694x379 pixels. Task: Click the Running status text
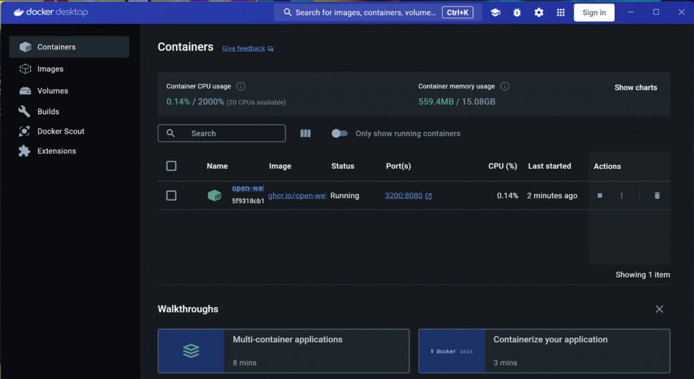click(345, 196)
